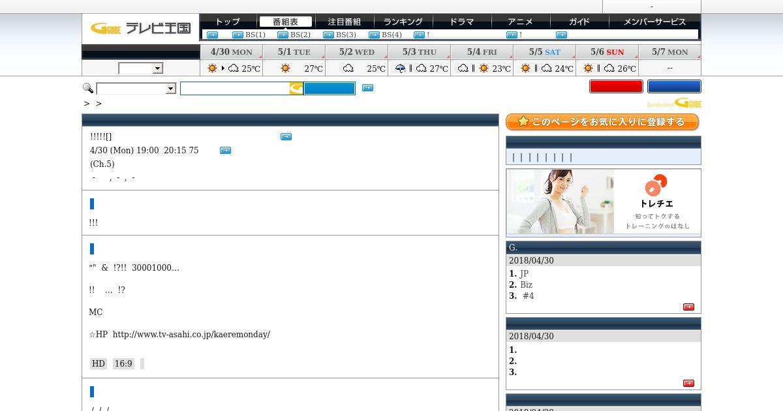Click the red button at upper right

pos(616,86)
